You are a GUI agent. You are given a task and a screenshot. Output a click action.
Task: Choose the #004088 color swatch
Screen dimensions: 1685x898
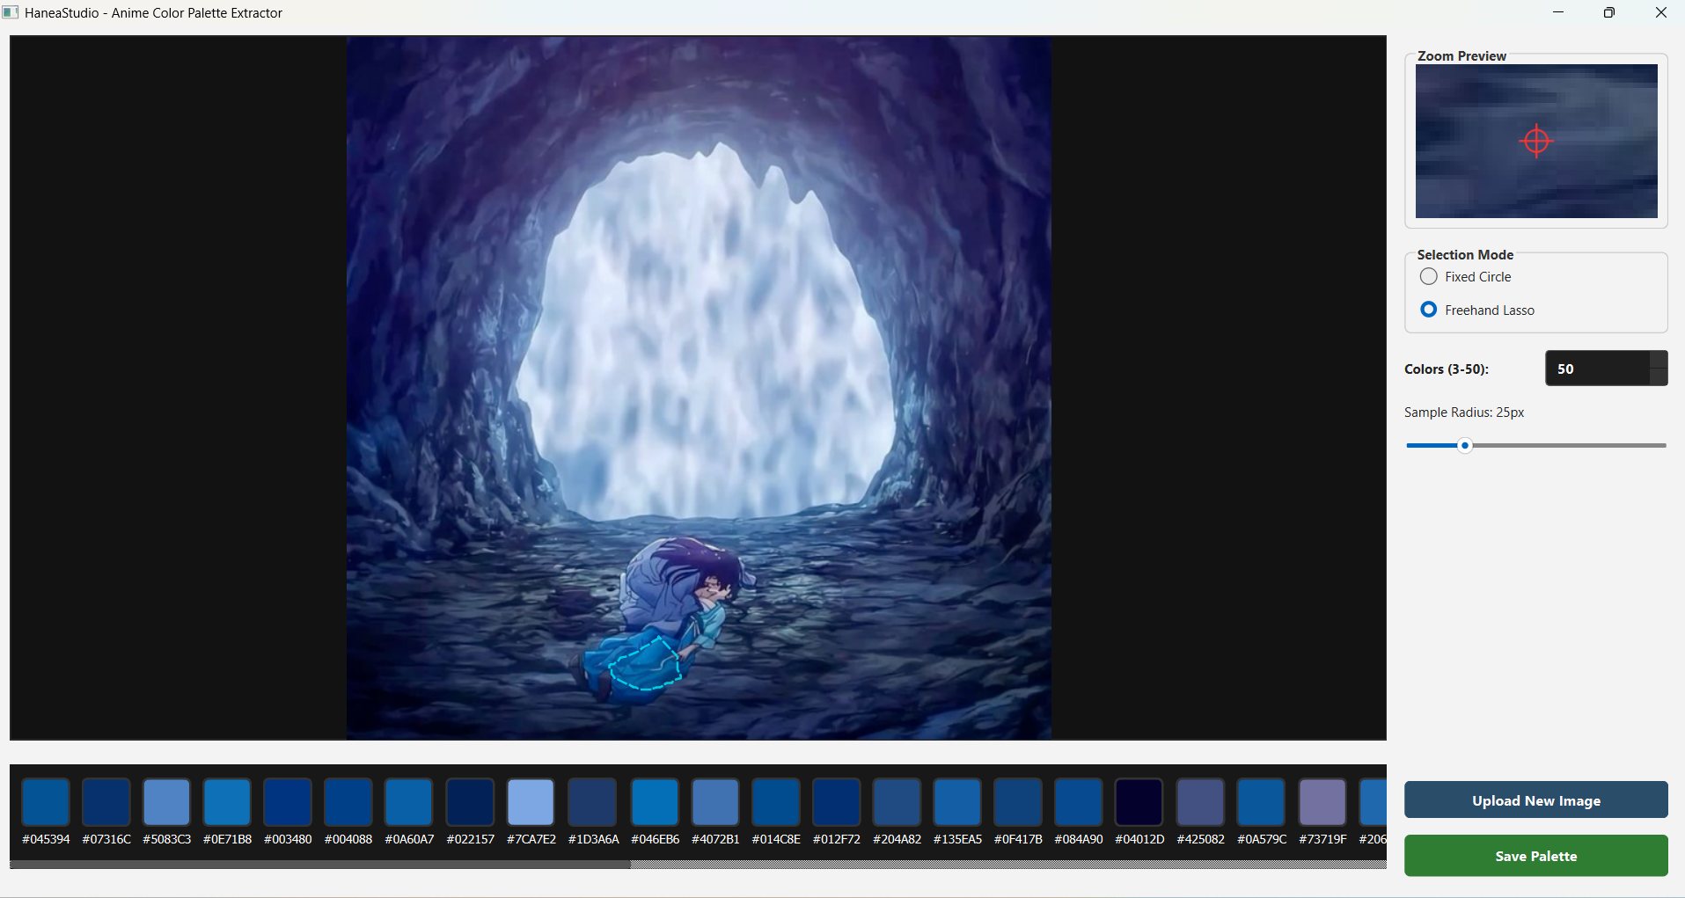[348, 801]
